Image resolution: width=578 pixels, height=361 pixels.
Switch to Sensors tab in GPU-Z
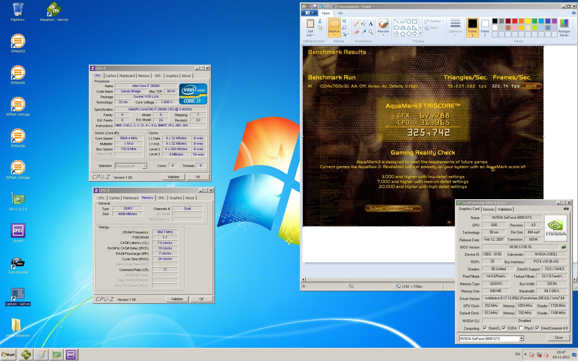tap(489, 209)
